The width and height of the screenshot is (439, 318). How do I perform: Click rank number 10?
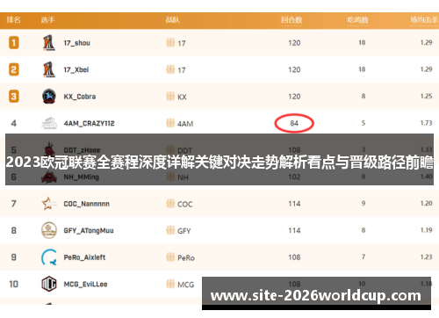click(14, 284)
